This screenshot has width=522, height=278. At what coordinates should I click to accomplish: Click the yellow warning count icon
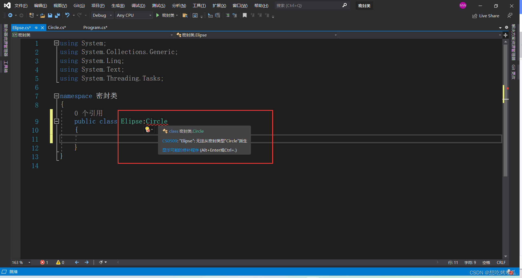coord(58,262)
